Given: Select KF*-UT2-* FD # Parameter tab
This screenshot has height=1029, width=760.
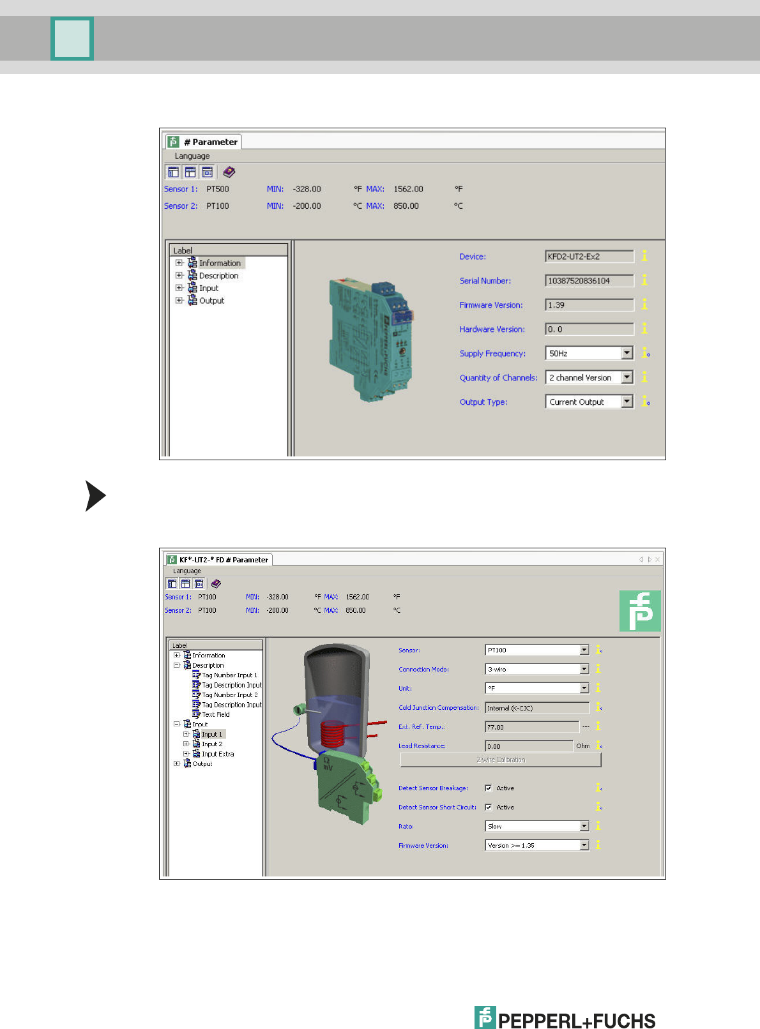Looking at the screenshot, I should pyautogui.click(x=218, y=560).
